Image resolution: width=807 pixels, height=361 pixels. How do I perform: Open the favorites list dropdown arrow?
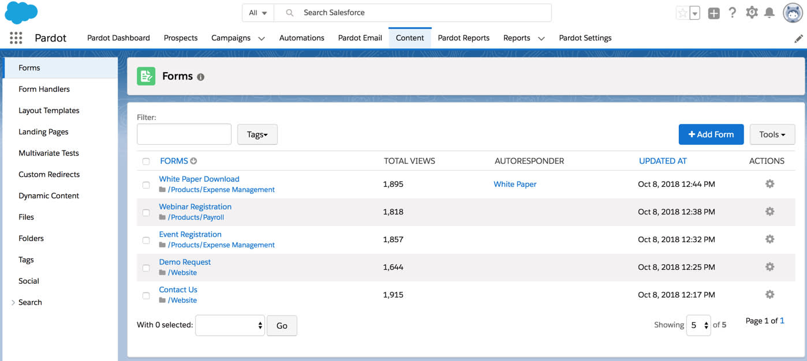[694, 13]
